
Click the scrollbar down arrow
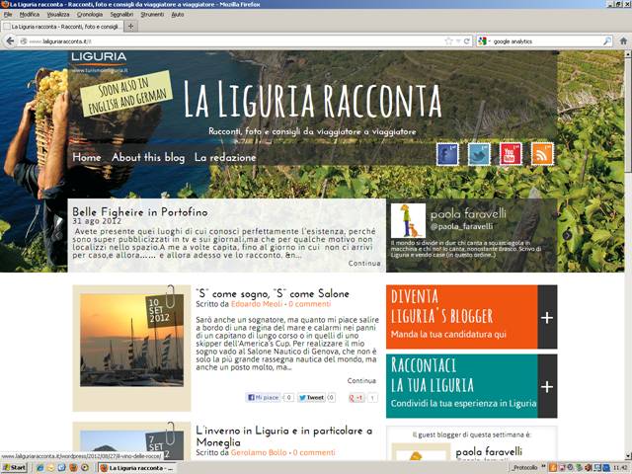pyautogui.click(x=628, y=456)
